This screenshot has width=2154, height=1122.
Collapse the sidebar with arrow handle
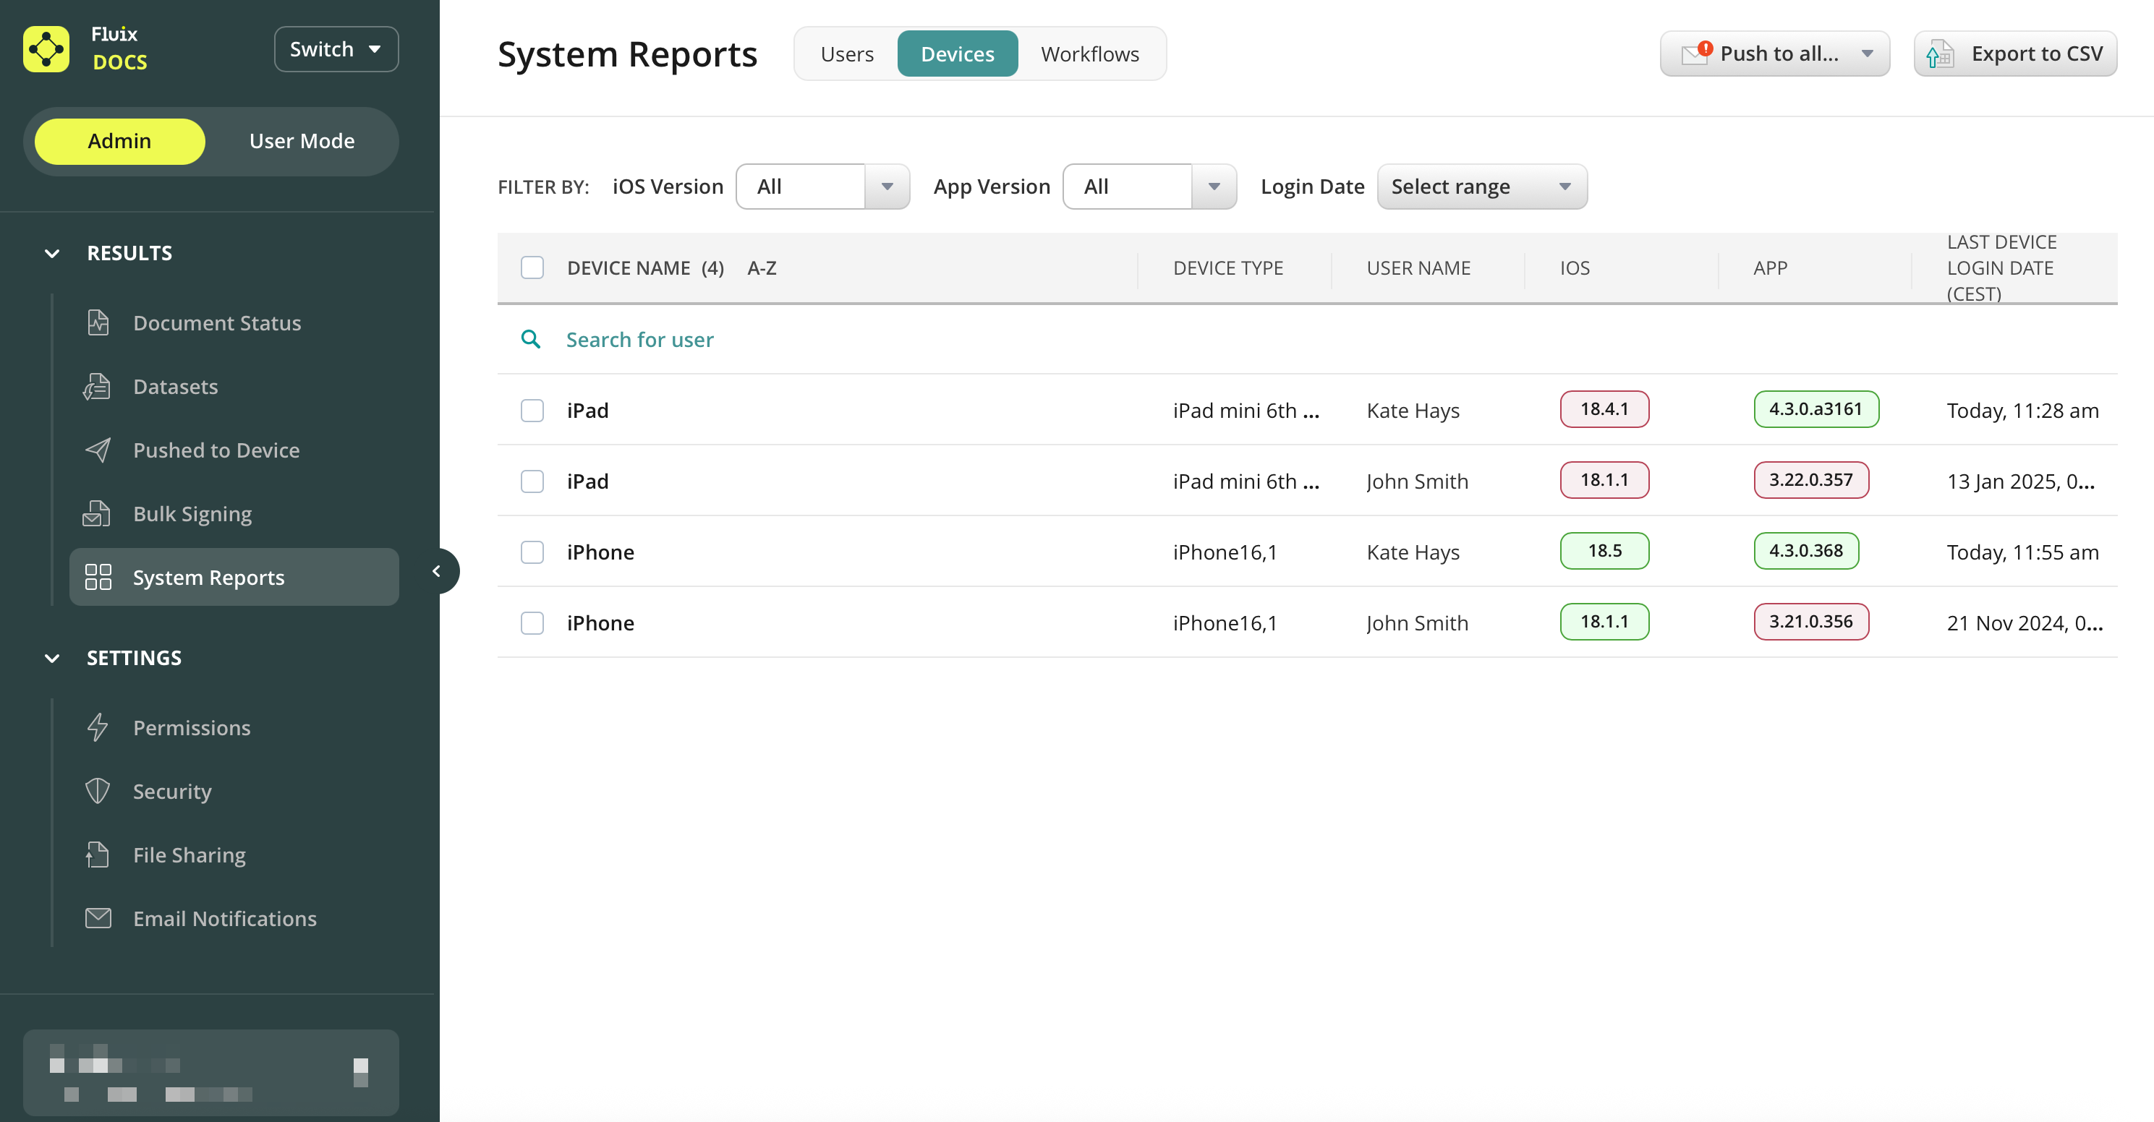[x=436, y=571]
